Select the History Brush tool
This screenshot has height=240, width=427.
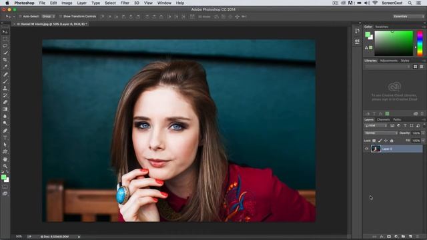click(5, 95)
